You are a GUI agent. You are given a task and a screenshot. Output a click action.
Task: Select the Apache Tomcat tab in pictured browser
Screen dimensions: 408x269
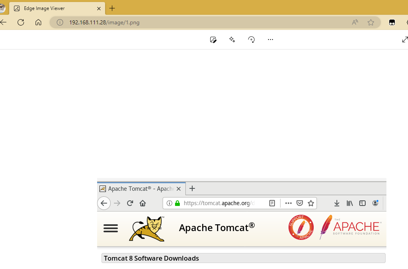coord(141,189)
